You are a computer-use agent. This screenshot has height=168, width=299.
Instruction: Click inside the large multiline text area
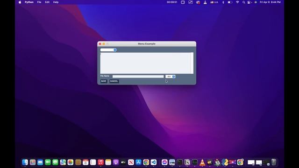[145, 63]
